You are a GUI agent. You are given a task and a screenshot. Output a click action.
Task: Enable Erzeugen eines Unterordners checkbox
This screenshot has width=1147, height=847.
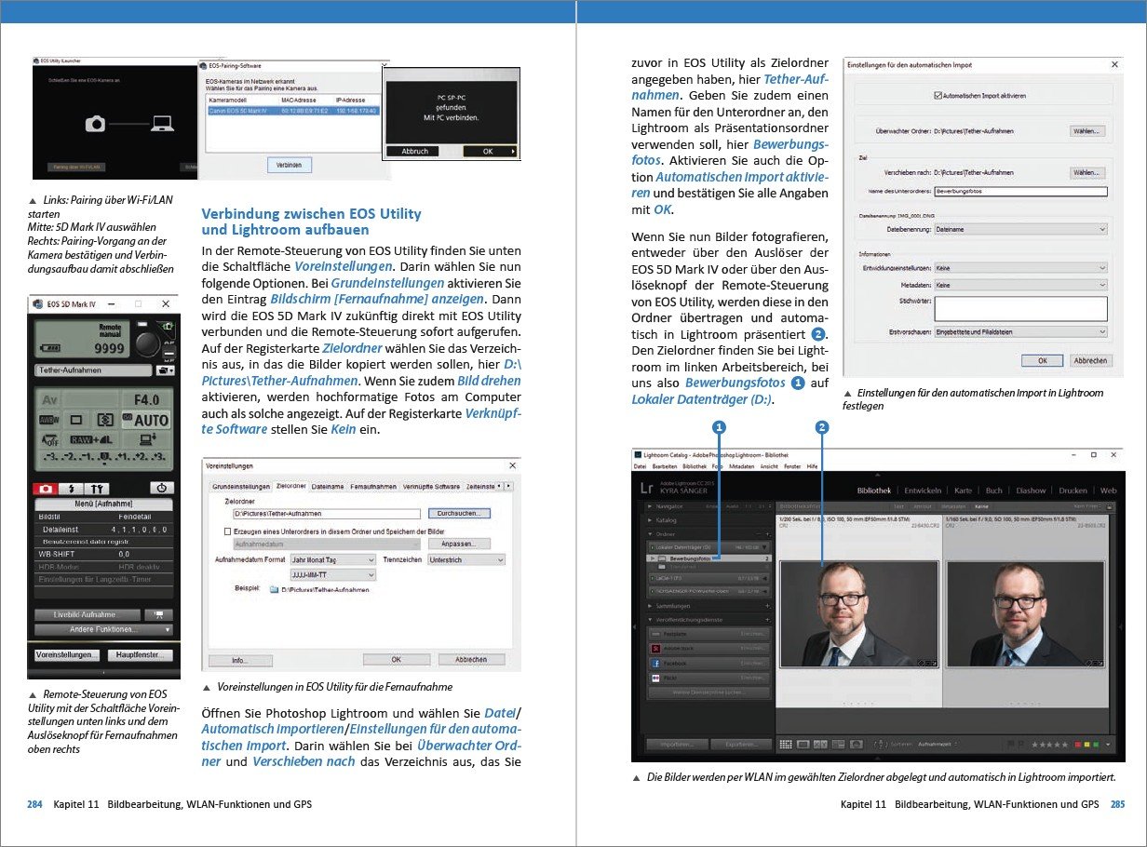coord(228,531)
